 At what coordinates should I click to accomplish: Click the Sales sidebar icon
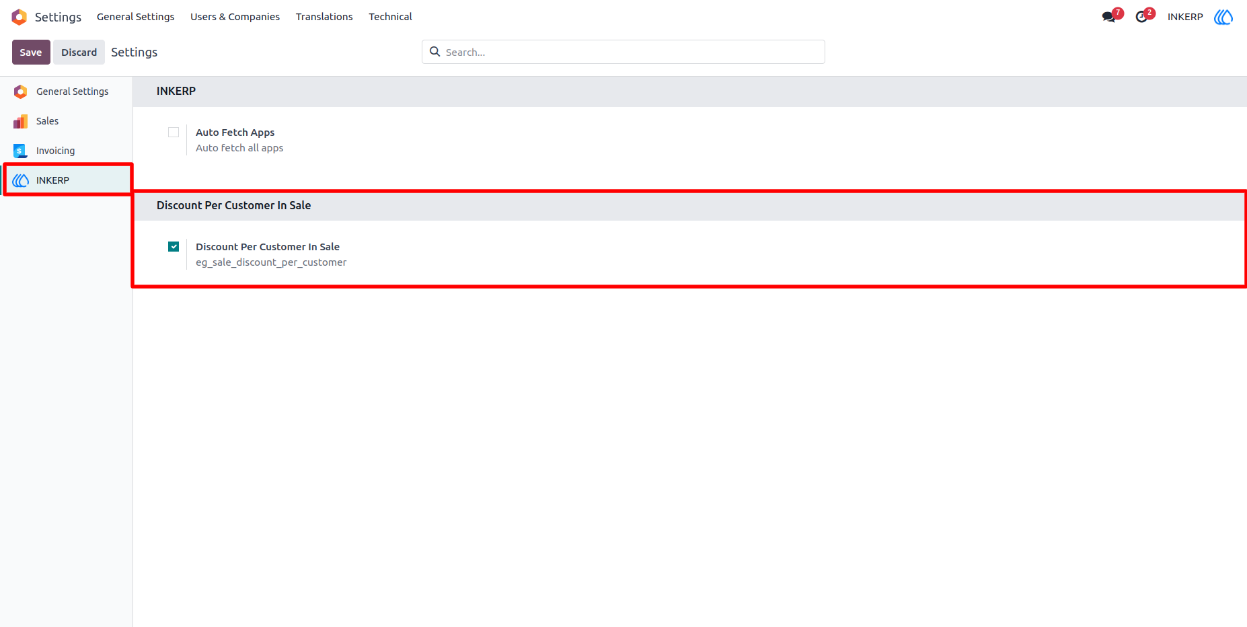tap(21, 121)
